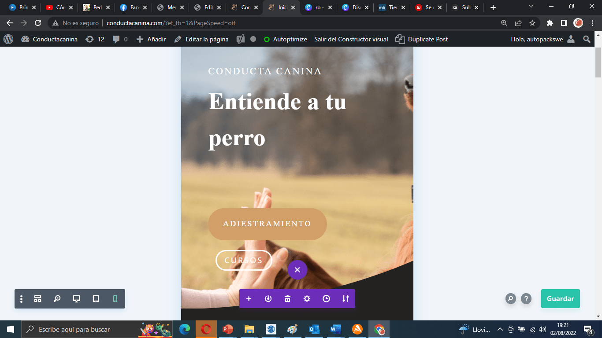Viewport: 602px width, 338px height.
Task: Switch to the 'Dis' Canva tab
Action: tap(355, 7)
